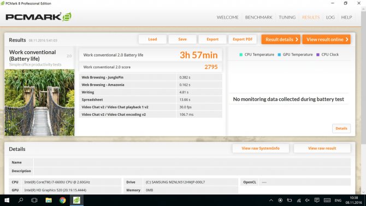Click the ENG language indicator
This screenshot has width=366, height=206.
click(x=338, y=201)
